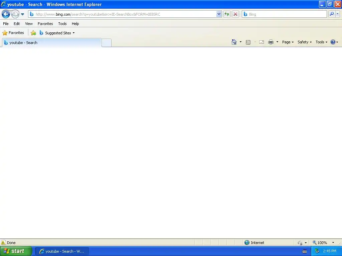Image resolution: width=342 pixels, height=256 pixels.
Task: Expand the address bar autocomplete dropdown
Action: click(x=219, y=14)
